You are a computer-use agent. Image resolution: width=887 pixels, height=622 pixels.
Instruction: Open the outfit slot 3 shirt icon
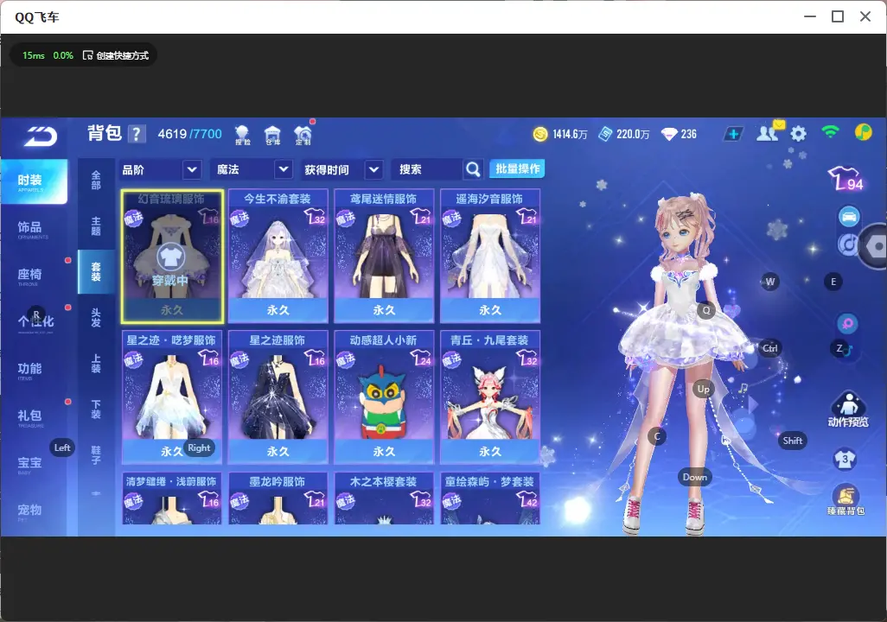[x=846, y=459]
